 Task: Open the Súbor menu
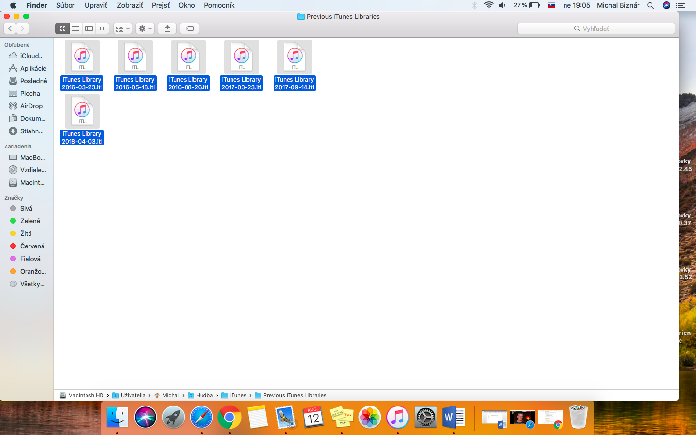tap(65, 5)
